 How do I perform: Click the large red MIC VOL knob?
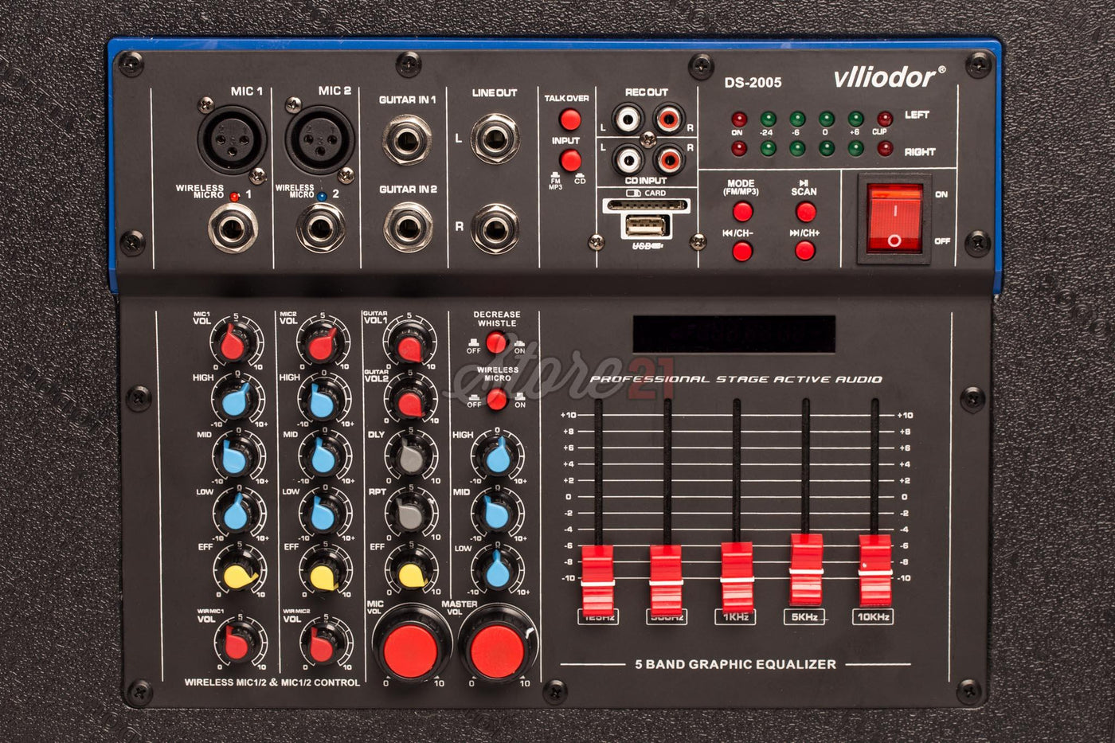pos(411,651)
